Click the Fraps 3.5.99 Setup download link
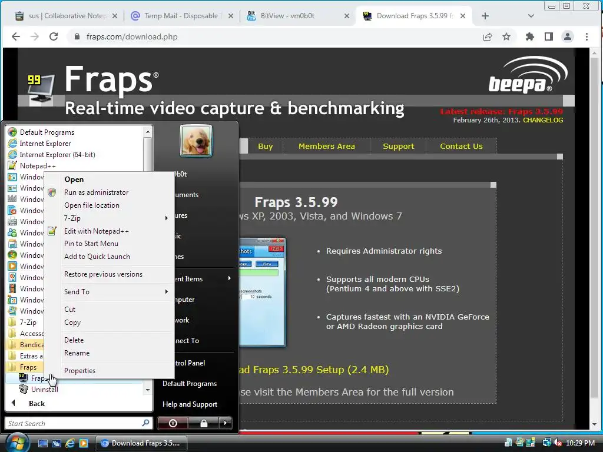 click(x=313, y=370)
